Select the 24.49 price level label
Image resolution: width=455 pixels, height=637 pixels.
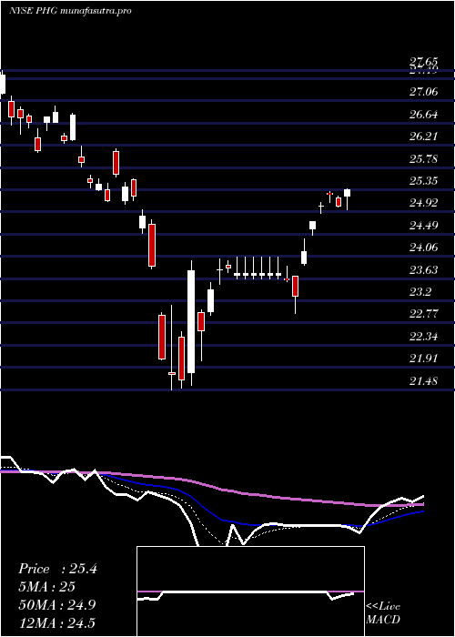coord(424,226)
